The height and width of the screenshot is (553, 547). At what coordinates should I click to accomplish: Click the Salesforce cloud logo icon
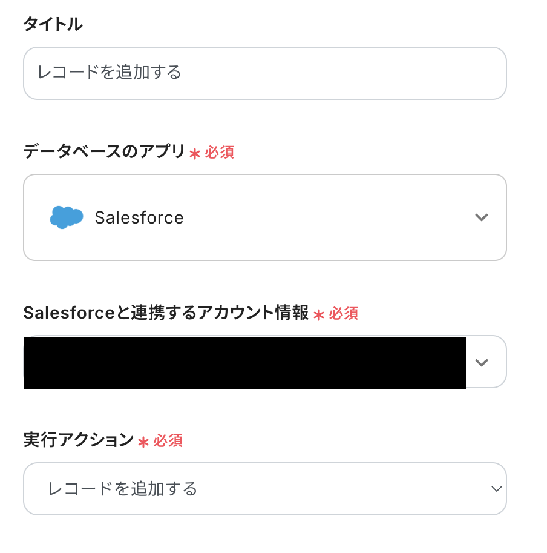point(66,217)
